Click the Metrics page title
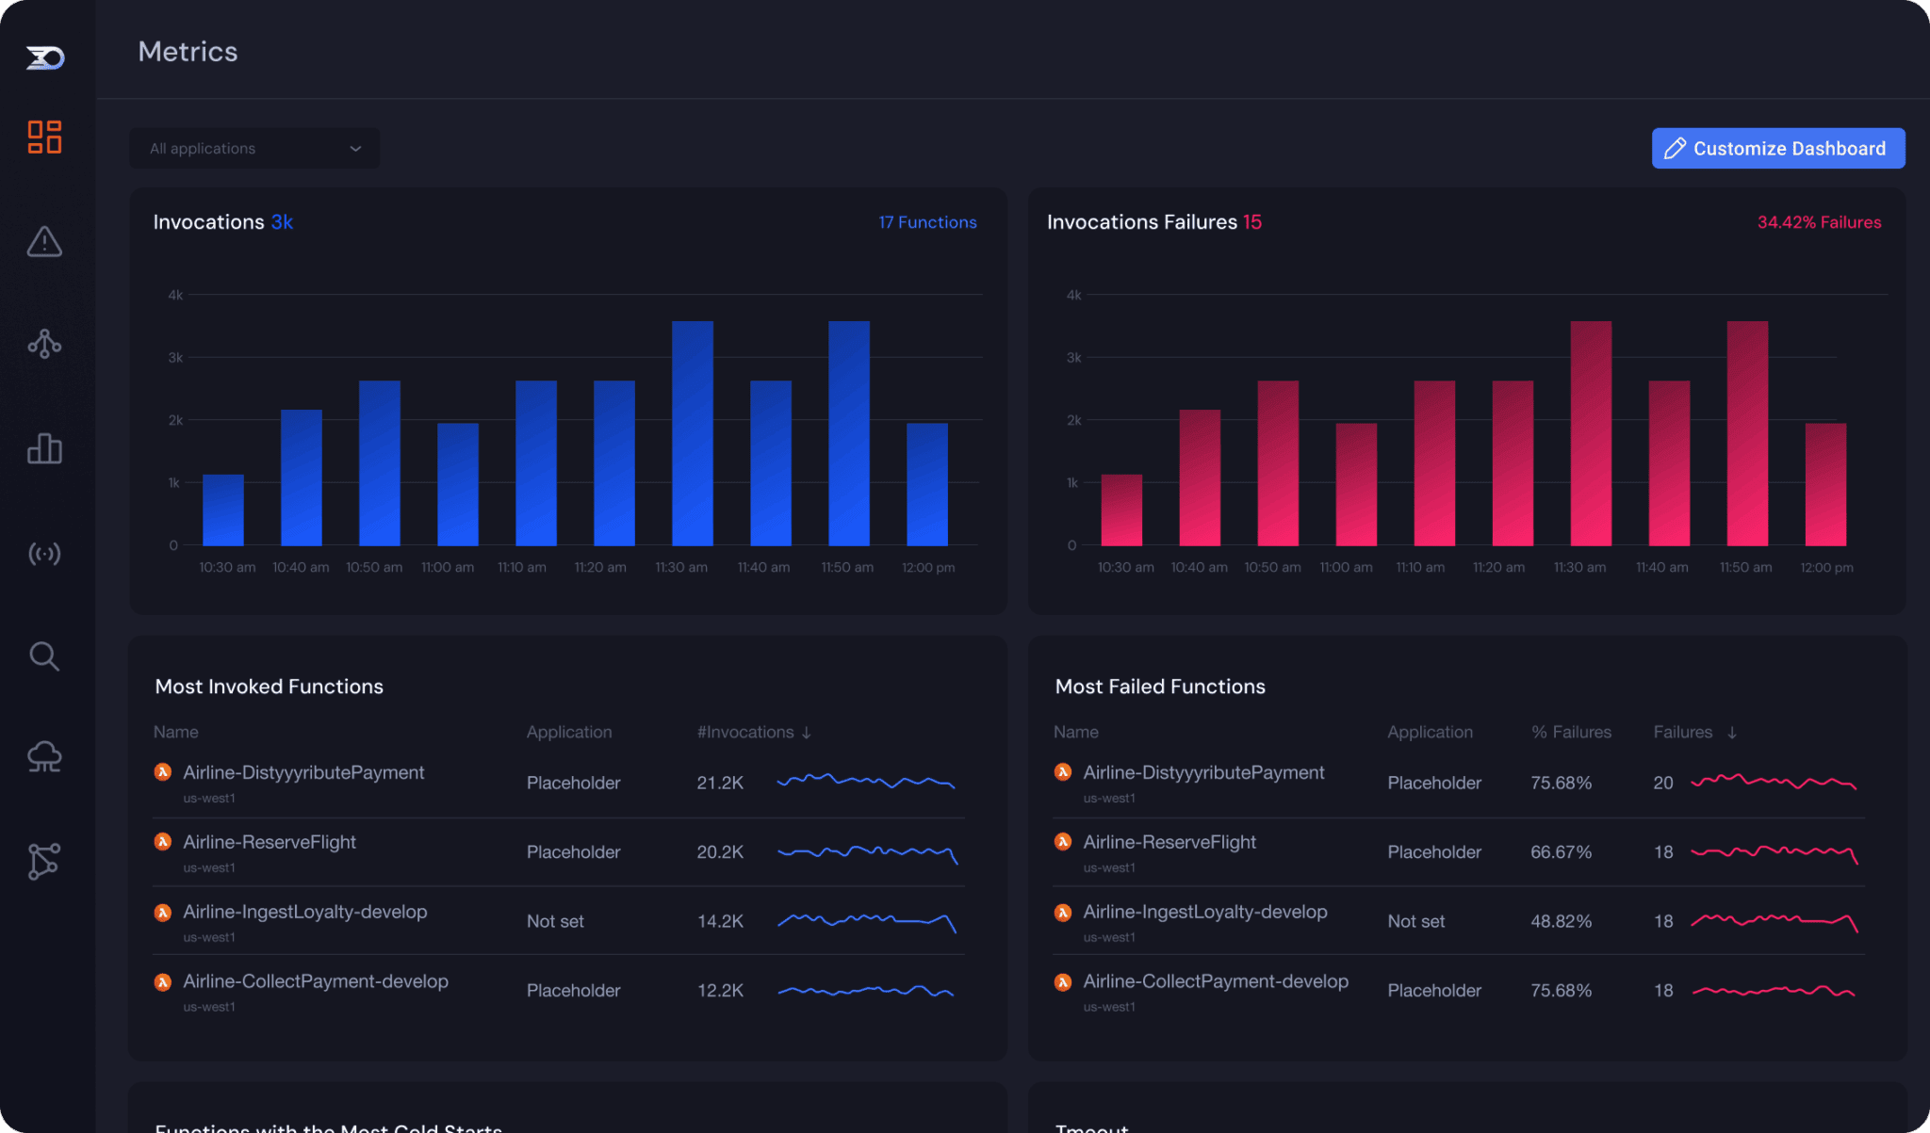This screenshot has height=1133, width=1930. 188,52
